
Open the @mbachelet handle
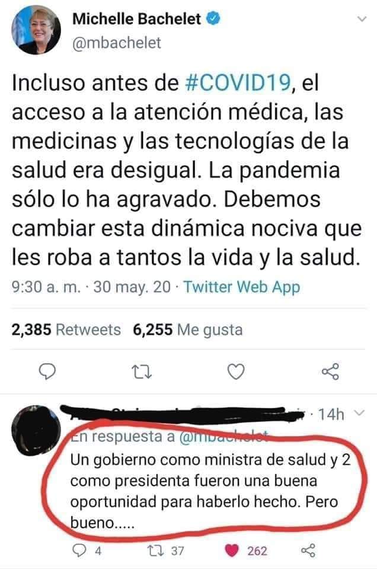[x=117, y=43]
